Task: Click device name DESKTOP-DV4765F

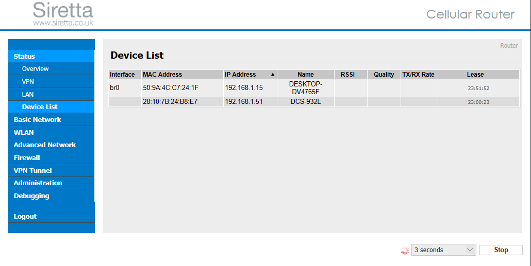Action: tap(306, 88)
